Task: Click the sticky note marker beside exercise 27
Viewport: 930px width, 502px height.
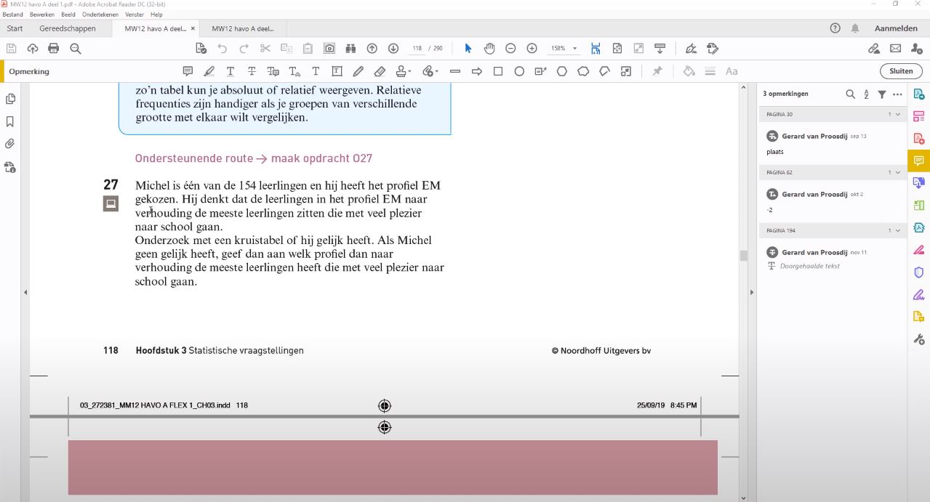Action: (x=111, y=203)
